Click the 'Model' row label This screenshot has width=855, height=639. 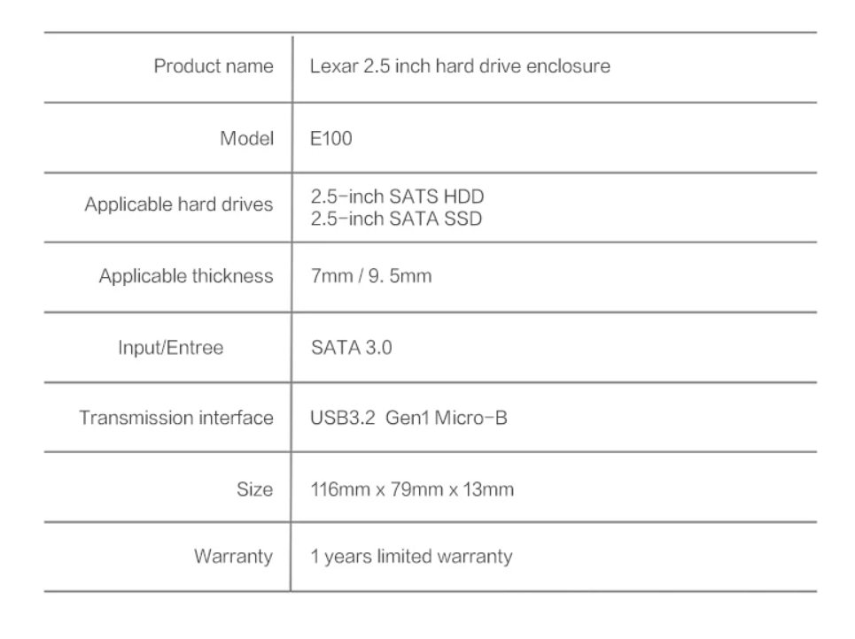(x=246, y=138)
